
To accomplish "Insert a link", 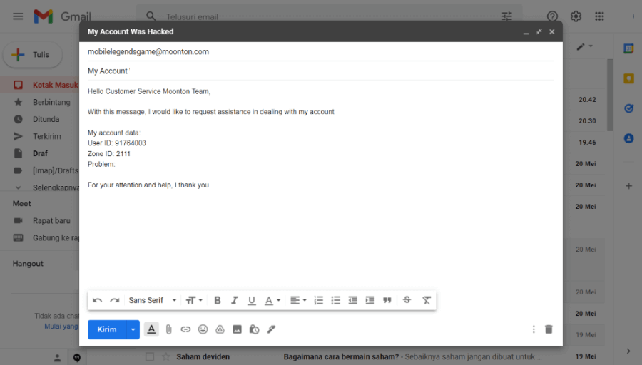I will point(186,329).
